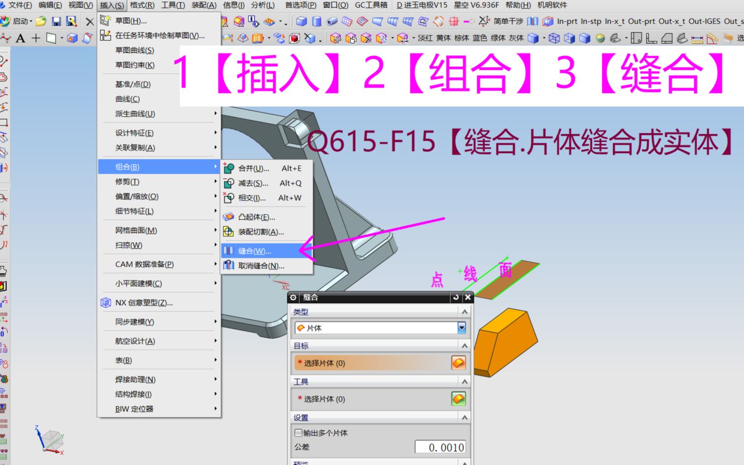Select the text tool A icon
Screen dimensions: 744x465
click(x=20, y=38)
